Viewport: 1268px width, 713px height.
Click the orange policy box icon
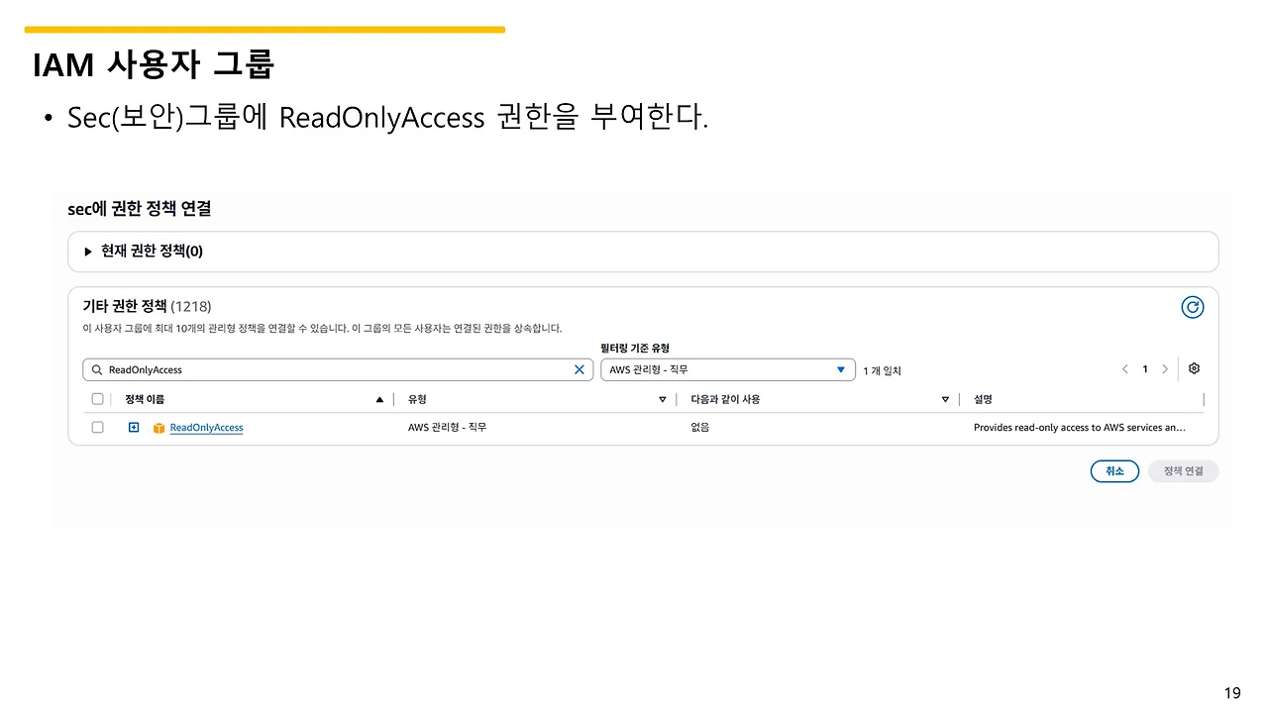coord(158,428)
